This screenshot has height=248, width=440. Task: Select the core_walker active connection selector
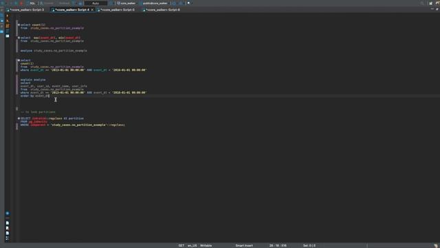126,3
